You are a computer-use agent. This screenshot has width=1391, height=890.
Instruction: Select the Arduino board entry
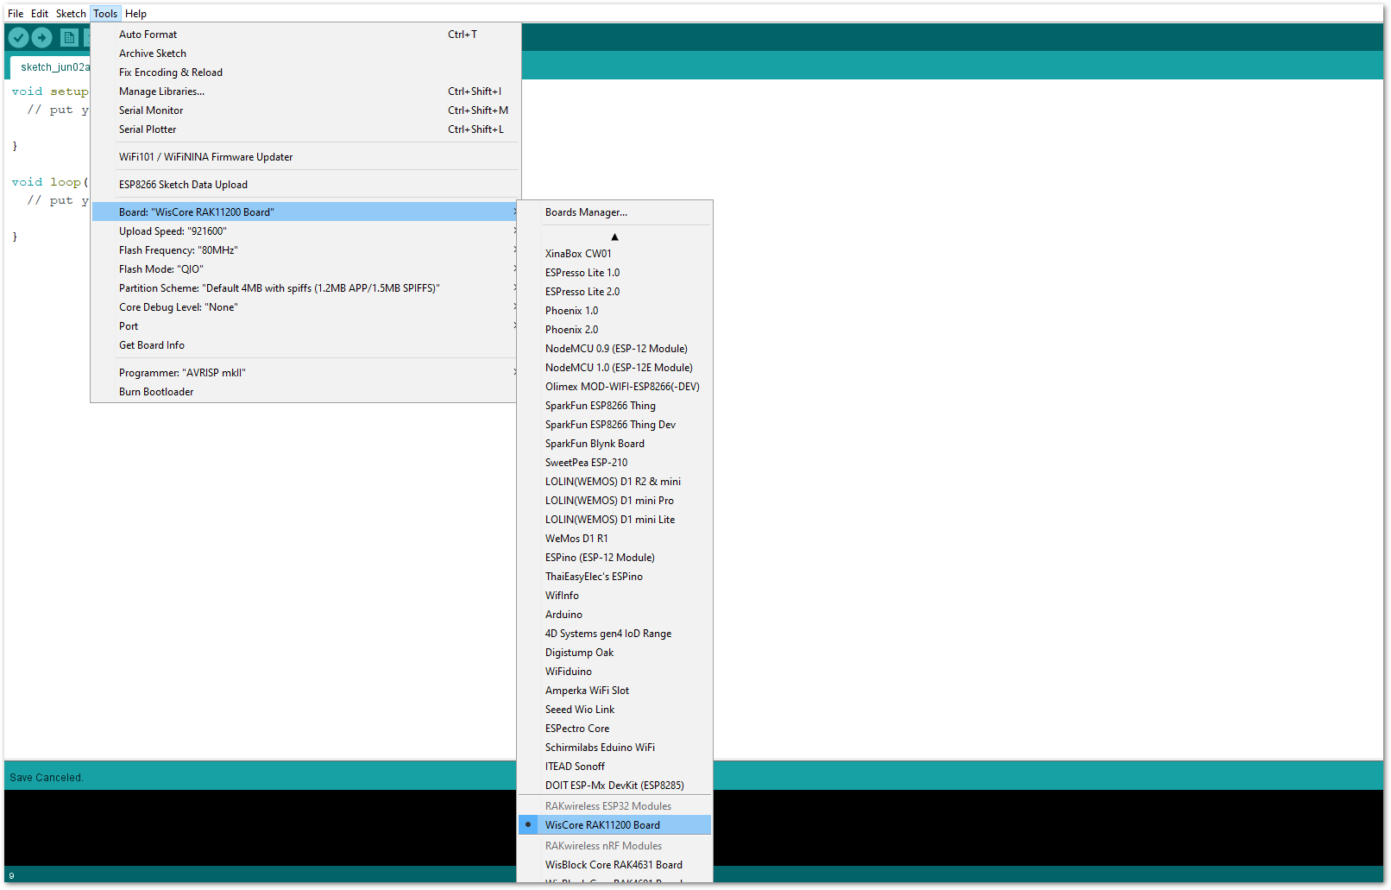[x=614, y=615]
